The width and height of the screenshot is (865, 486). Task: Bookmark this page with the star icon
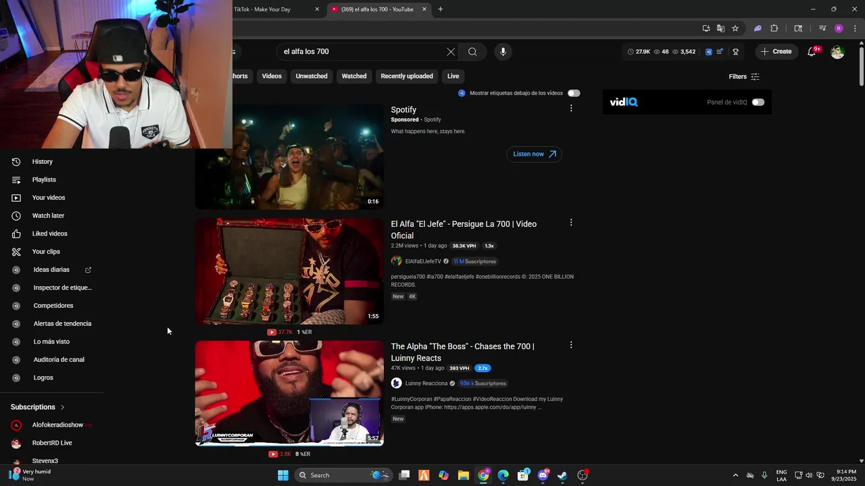tap(735, 28)
